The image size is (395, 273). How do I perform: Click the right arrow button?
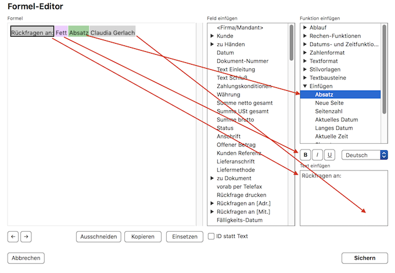[x=25, y=236]
